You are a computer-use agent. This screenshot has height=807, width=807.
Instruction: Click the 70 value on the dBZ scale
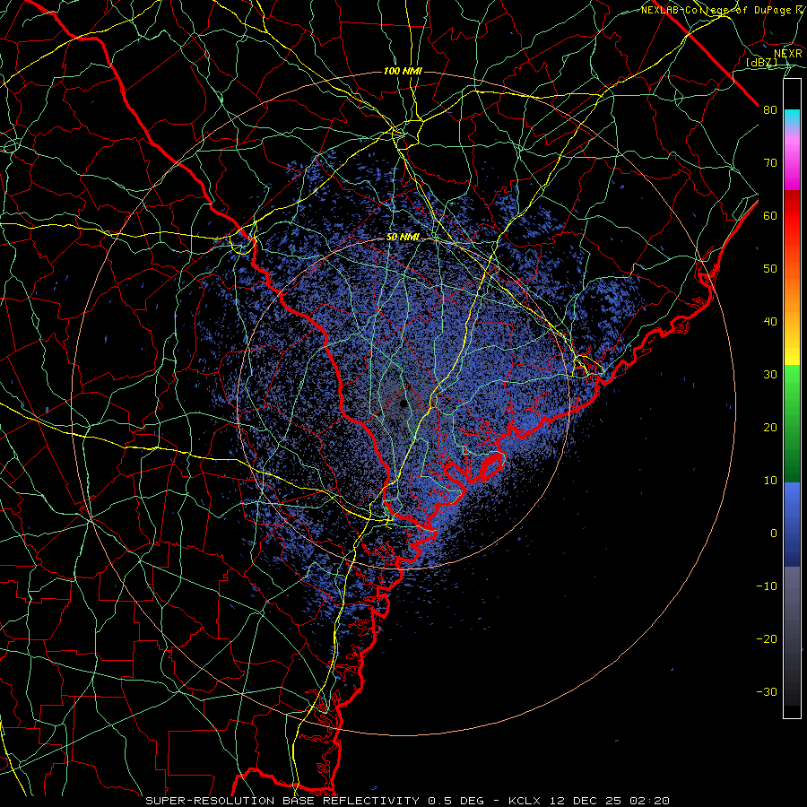[x=770, y=162]
